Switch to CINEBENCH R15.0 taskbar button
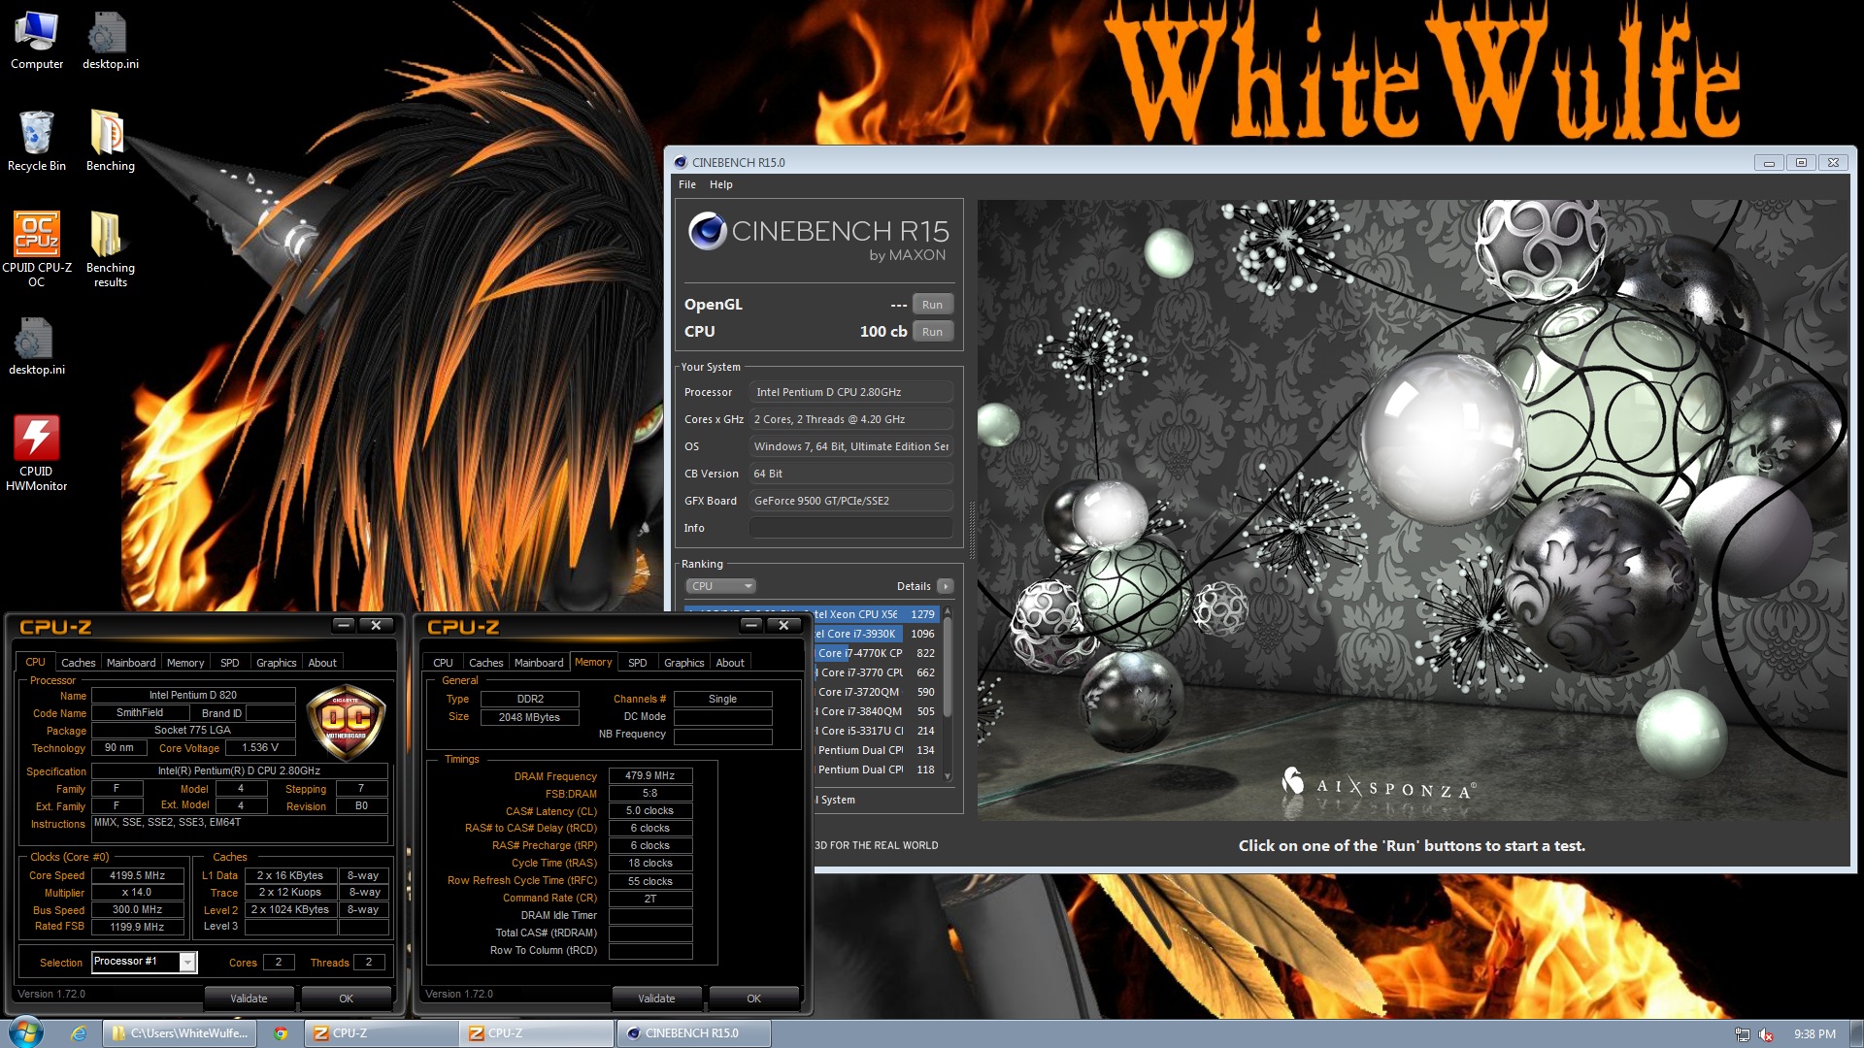This screenshot has height=1048, width=1864. pos(693,1033)
